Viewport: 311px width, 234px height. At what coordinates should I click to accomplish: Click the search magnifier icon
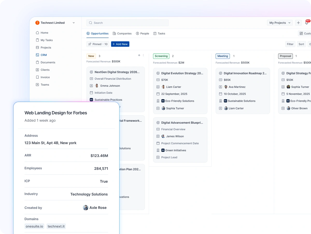pos(90,23)
